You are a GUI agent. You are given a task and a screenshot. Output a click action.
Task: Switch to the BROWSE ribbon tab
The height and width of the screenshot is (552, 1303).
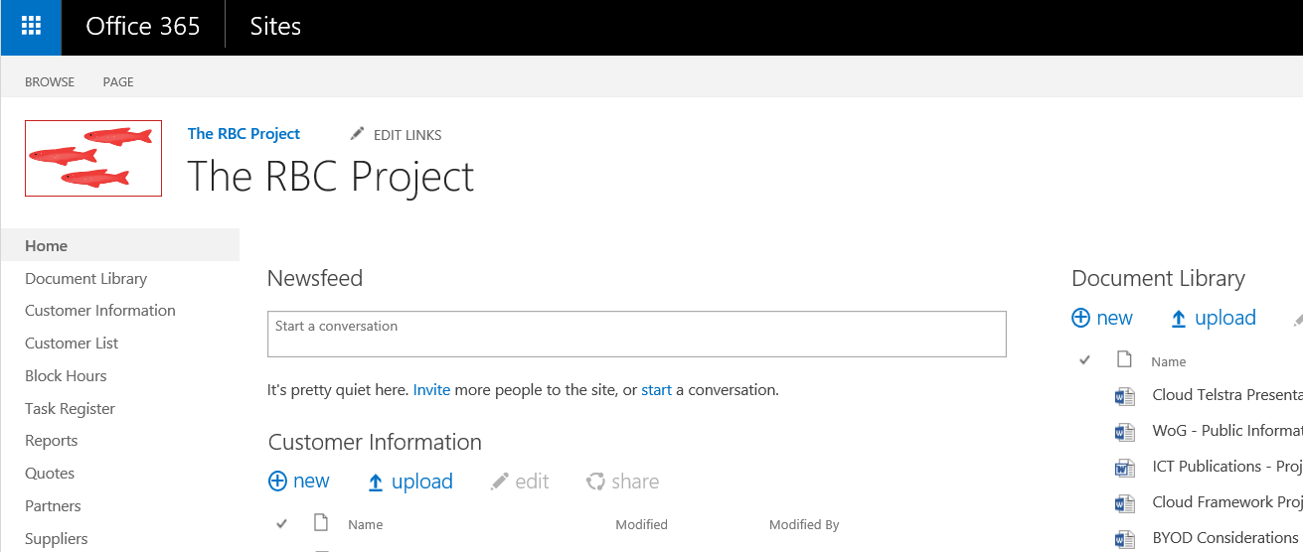50,82
